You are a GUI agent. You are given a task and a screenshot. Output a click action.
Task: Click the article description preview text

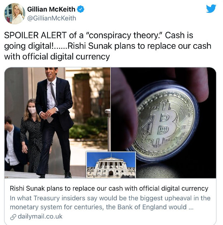tap(110, 203)
